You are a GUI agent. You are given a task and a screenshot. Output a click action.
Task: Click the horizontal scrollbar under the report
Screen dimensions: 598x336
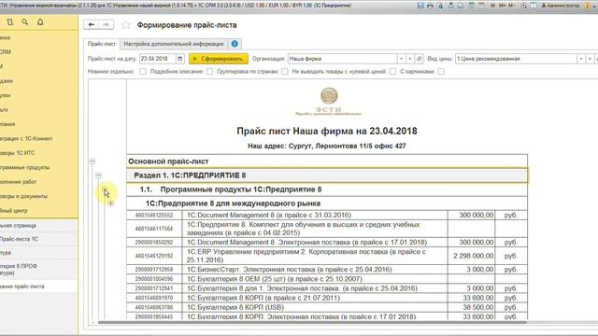(312, 322)
